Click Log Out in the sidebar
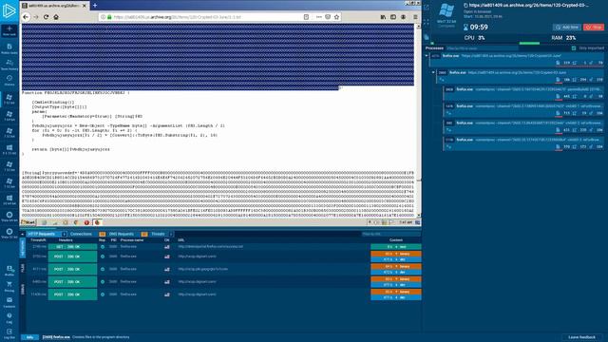The image size is (608, 342). coord(9,333)
